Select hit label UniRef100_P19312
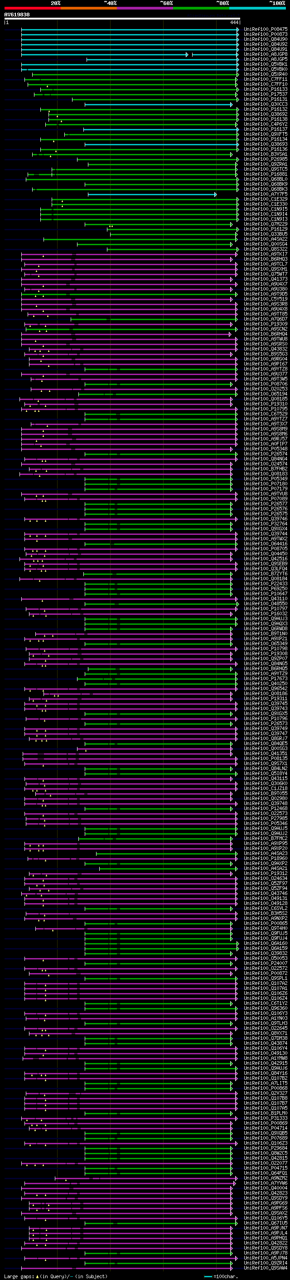290x1280 pixels. 265,874
